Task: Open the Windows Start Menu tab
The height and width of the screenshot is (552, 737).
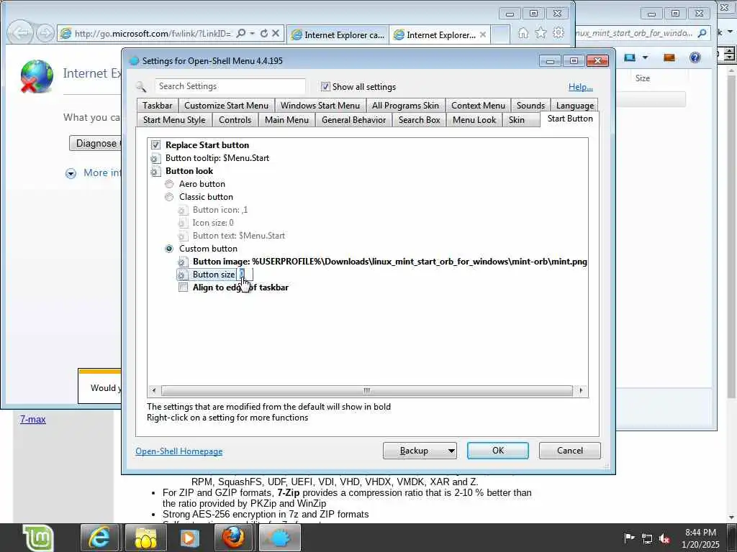Action: (320, 106)
